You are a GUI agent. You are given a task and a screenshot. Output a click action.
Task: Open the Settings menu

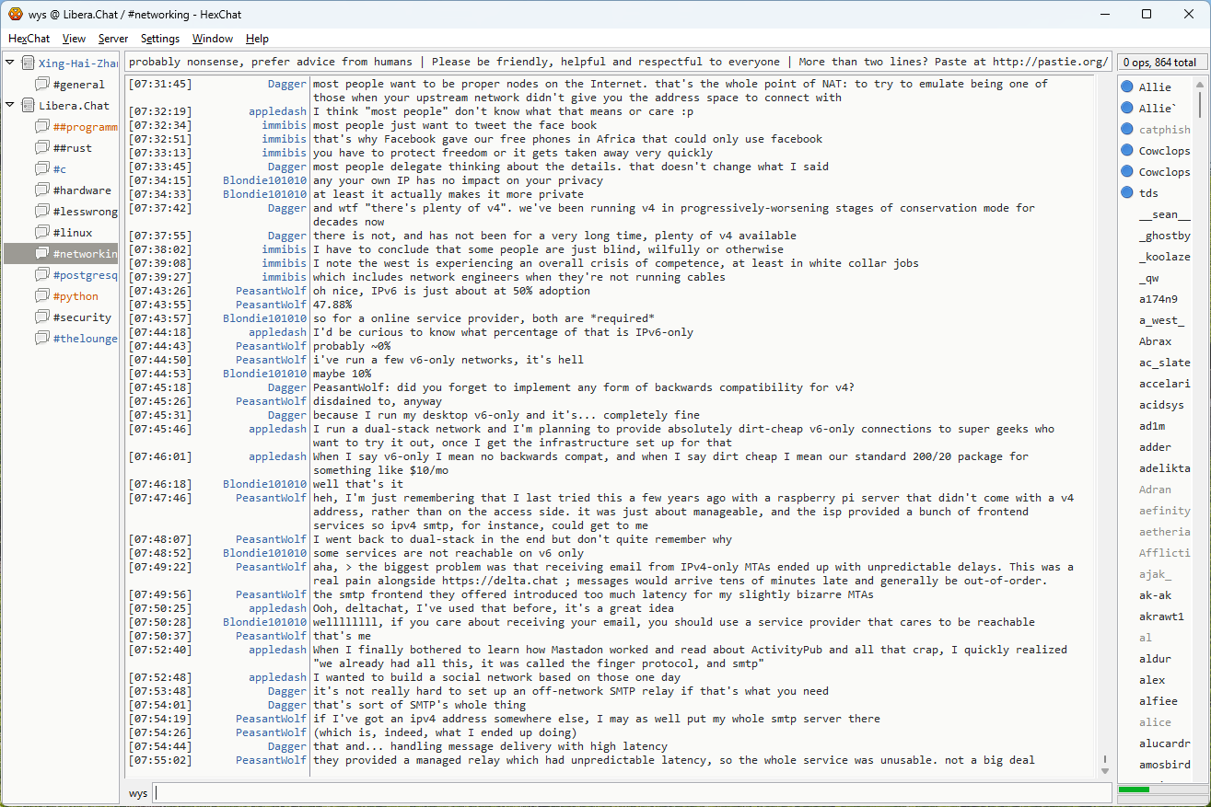(x=160, y=39)
